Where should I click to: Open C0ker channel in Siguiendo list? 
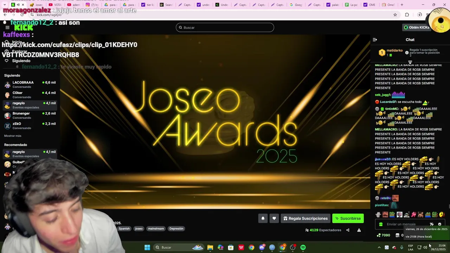30,95
